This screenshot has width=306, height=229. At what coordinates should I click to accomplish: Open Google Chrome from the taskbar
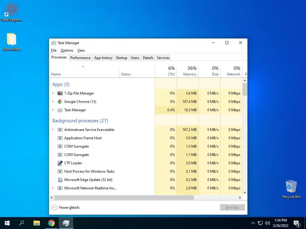click(x=51, y=223)
